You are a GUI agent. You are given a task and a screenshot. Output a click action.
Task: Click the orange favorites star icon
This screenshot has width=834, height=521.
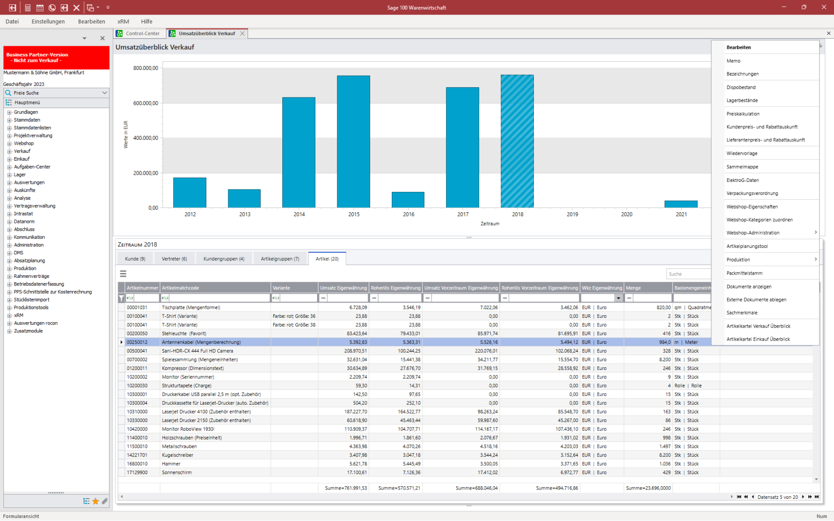click(x=96, y=501)
